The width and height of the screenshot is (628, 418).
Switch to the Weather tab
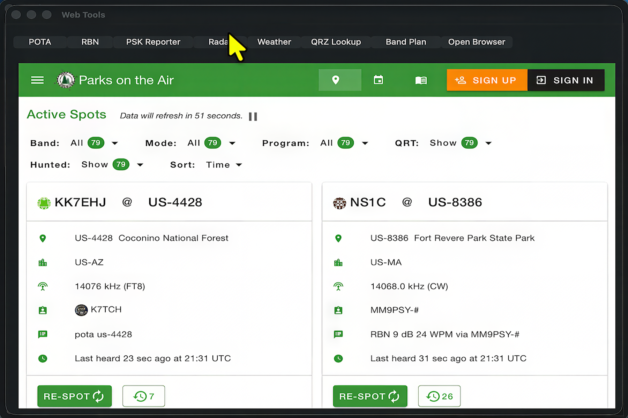click(274, 42)
